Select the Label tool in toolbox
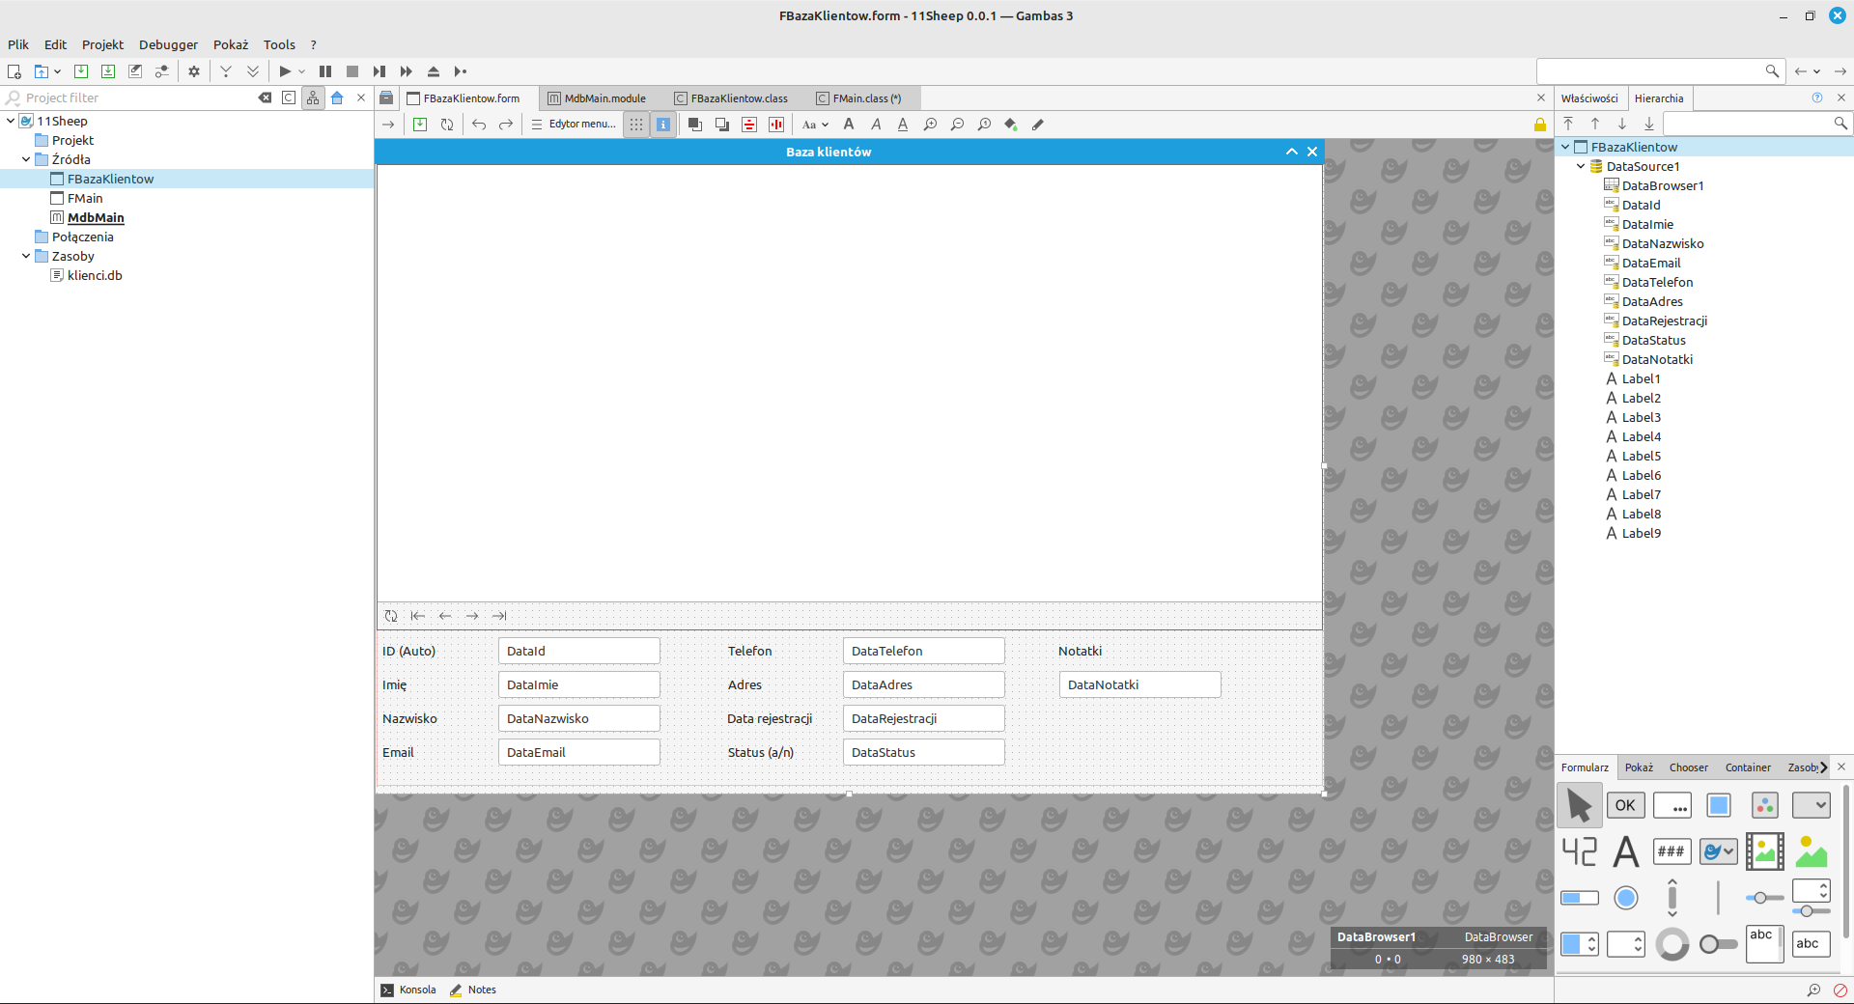 click(x=1626, y=851)
